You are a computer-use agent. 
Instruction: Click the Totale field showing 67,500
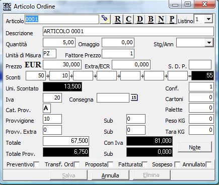(x=66, y=141)
